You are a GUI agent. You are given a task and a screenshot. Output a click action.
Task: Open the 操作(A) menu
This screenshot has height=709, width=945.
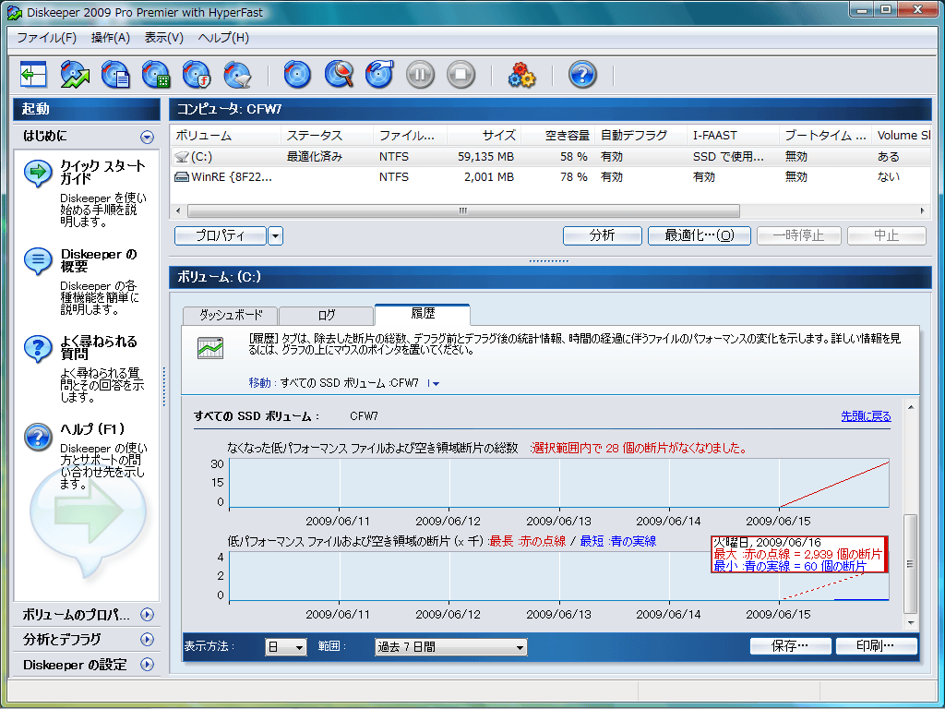[111, 37]
